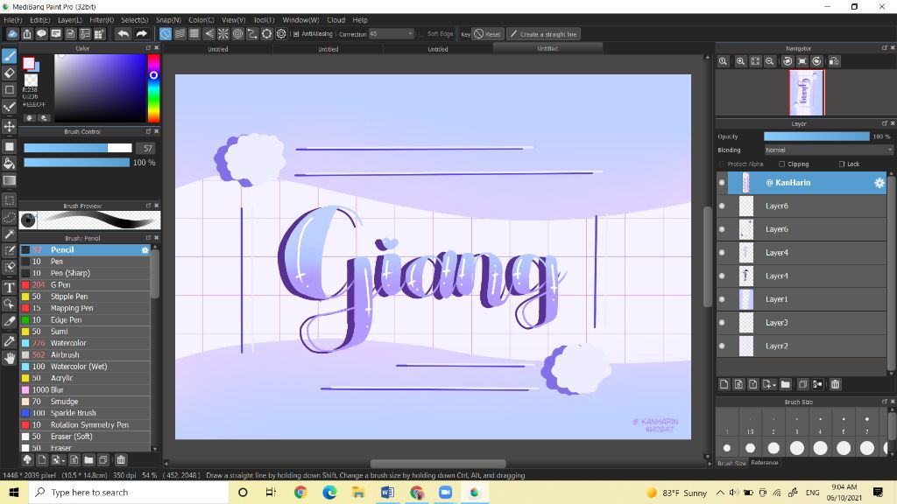Select the Gradient tool
This screenshot has height=504, width=897.
pos(9,180)
